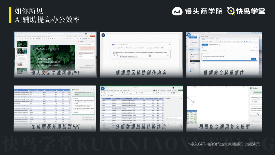Close the Draft with Copilot box
Screen dimensions: 275x155
pyautogui.click(x=256, y=54)
